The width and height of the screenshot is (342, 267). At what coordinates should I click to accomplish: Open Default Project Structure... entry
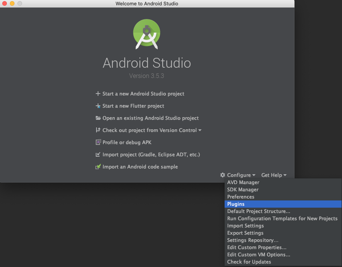[x=283, y=211]
